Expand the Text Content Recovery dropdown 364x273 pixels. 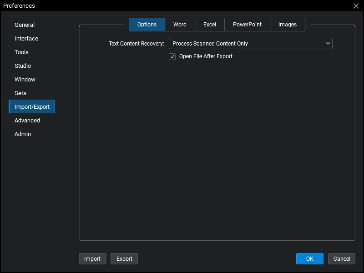click(x=250, y=44)
